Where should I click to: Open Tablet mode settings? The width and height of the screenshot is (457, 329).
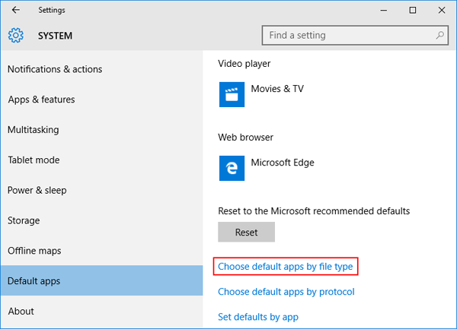pyautogui.click(x=34, y=160)
